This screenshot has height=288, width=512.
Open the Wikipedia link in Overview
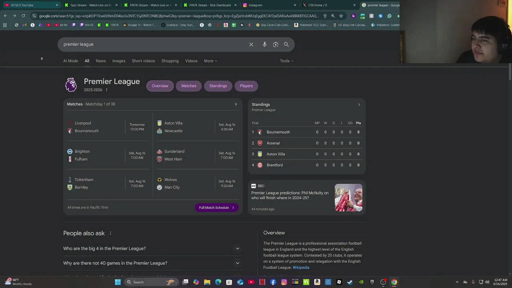(x=301, y=268)
